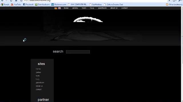
Task: Open the Google bookmark
Action: click(x=5, y=5)
